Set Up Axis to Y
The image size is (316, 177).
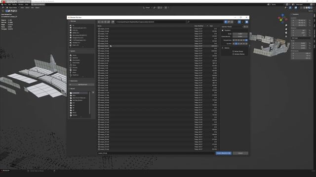236,44
